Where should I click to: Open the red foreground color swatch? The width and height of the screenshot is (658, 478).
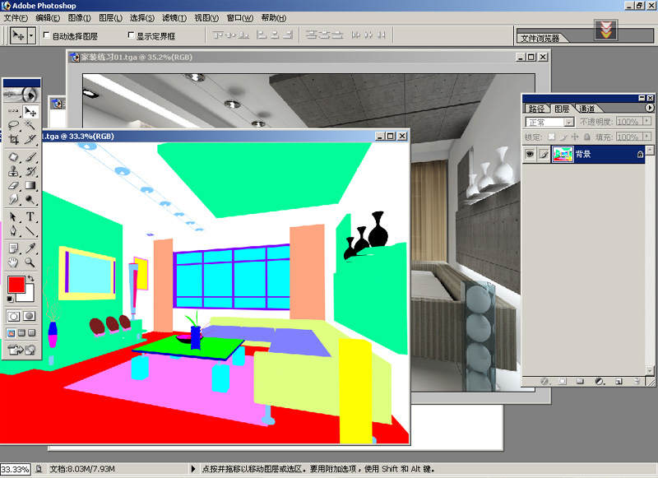(16, 285)
